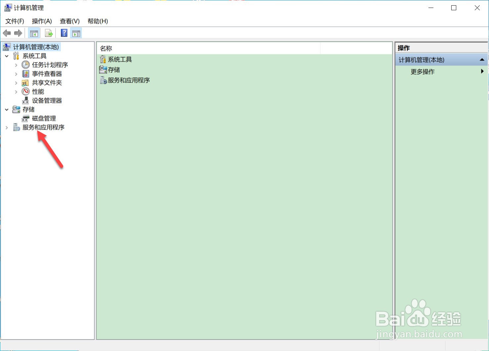
Task: Select 系统工具 text in the center list
Action: 120,59
